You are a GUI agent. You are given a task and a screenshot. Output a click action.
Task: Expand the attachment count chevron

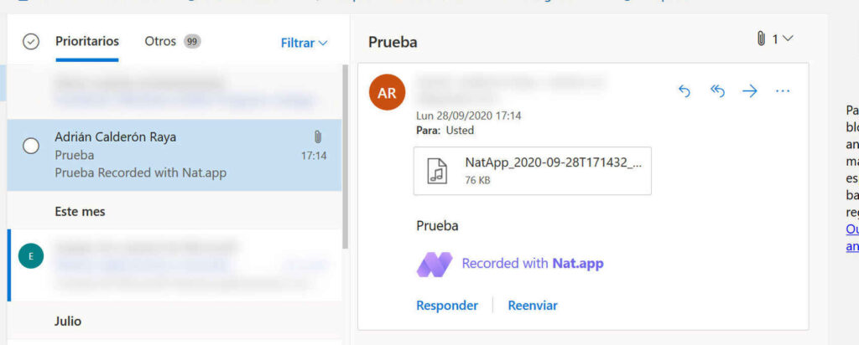787,39
